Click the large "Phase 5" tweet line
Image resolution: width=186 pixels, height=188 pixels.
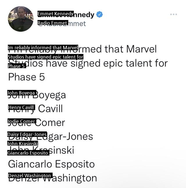click(26, 77)
